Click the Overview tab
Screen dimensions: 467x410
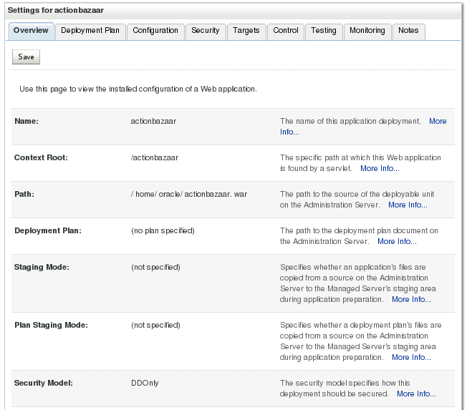[31, 31]
